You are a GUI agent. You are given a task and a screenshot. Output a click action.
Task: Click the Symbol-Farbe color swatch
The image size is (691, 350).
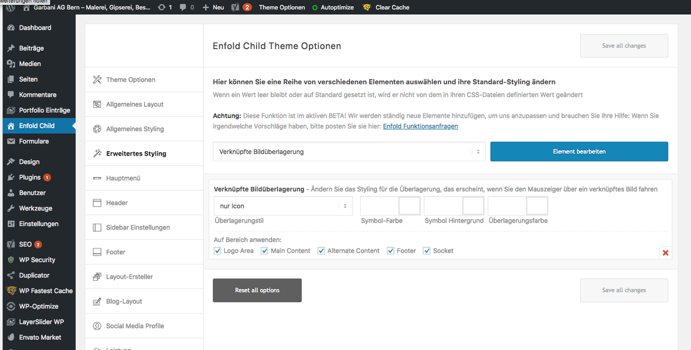point(409,206)
